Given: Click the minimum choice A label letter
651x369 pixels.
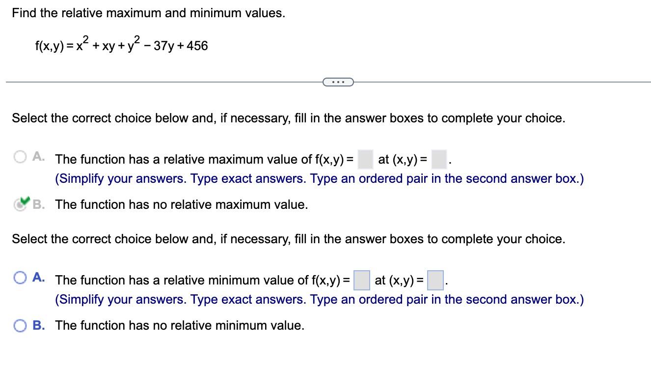Looking at the screenshot, I should pyautogui.click(x=38, y=277).
